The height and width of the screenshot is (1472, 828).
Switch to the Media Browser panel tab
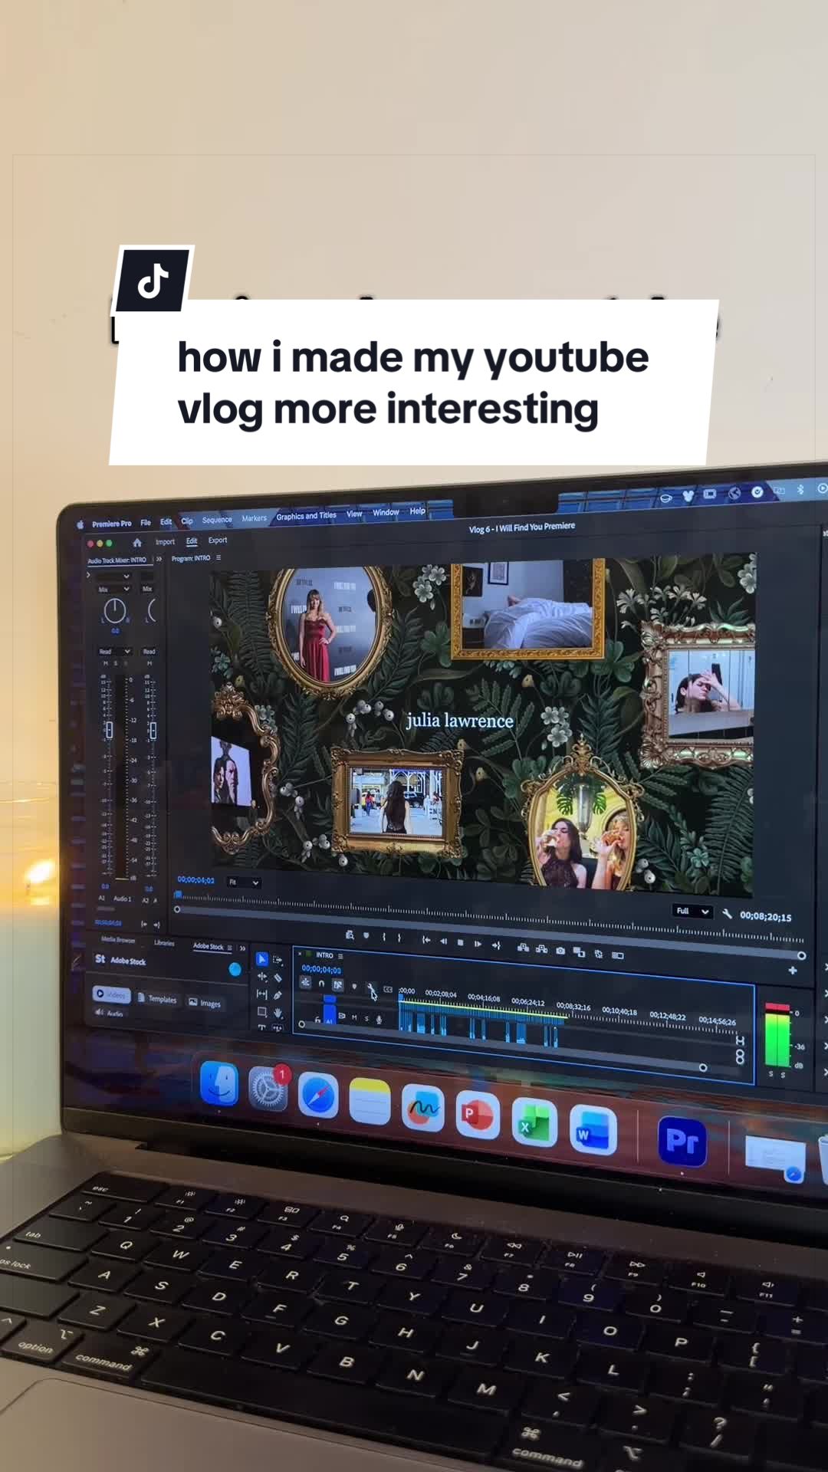pyautogui.click(x=118, y=940)
